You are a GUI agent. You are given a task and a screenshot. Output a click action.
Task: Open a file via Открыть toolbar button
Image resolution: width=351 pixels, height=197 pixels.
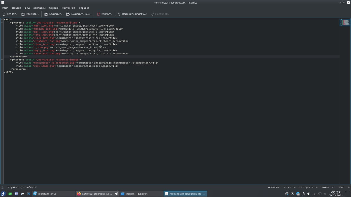tap(30, 14)
